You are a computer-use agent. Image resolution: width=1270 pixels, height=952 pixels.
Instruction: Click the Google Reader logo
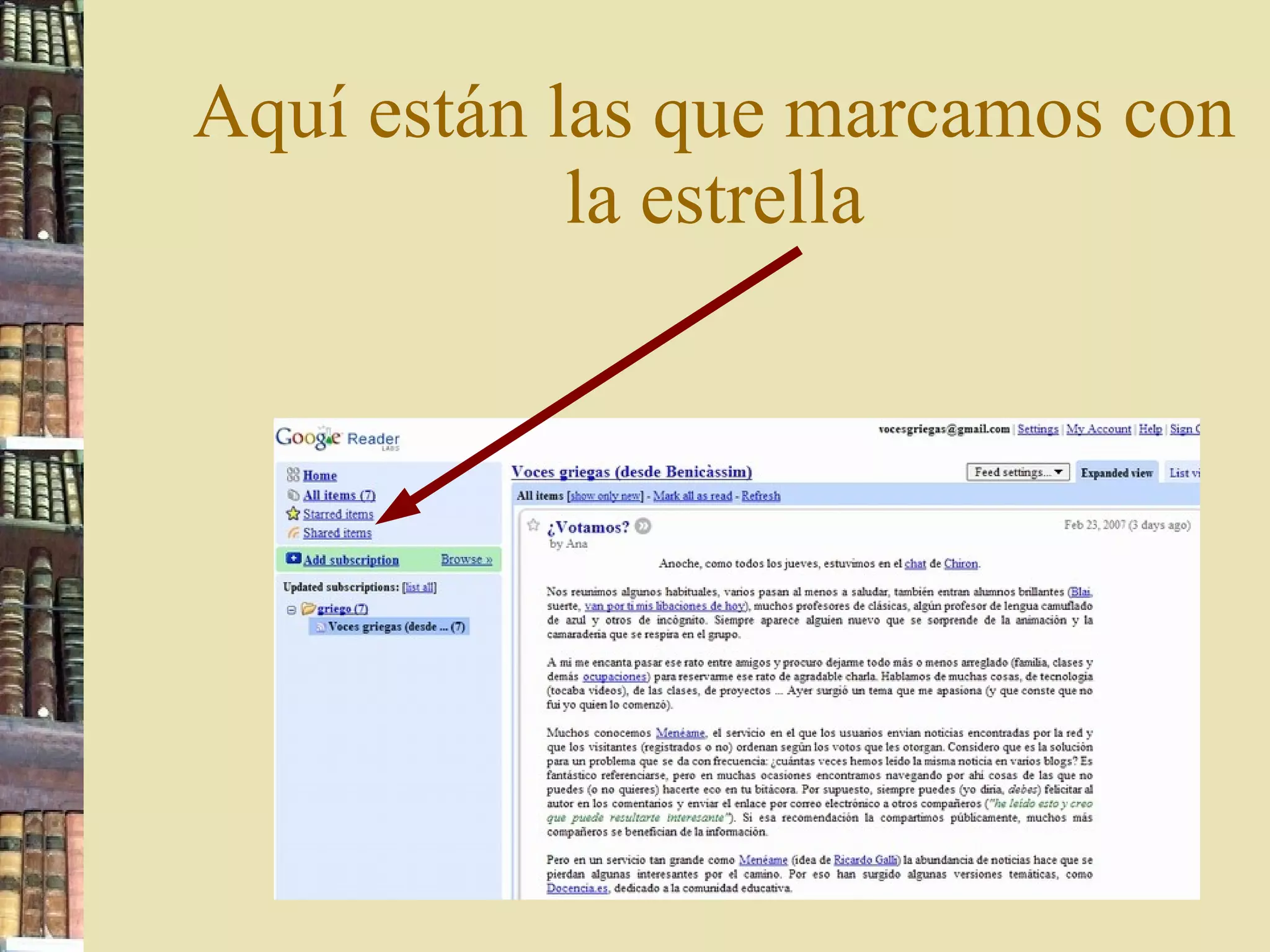pos(338,439)
